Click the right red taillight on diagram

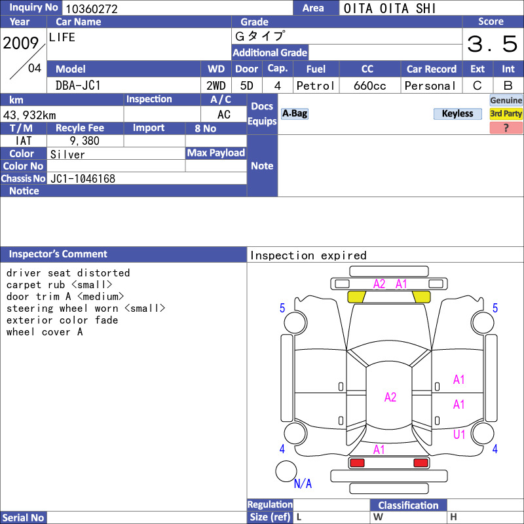421,463
